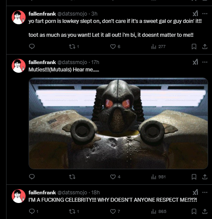View analytics showing 981 views

tap(158, 177)
